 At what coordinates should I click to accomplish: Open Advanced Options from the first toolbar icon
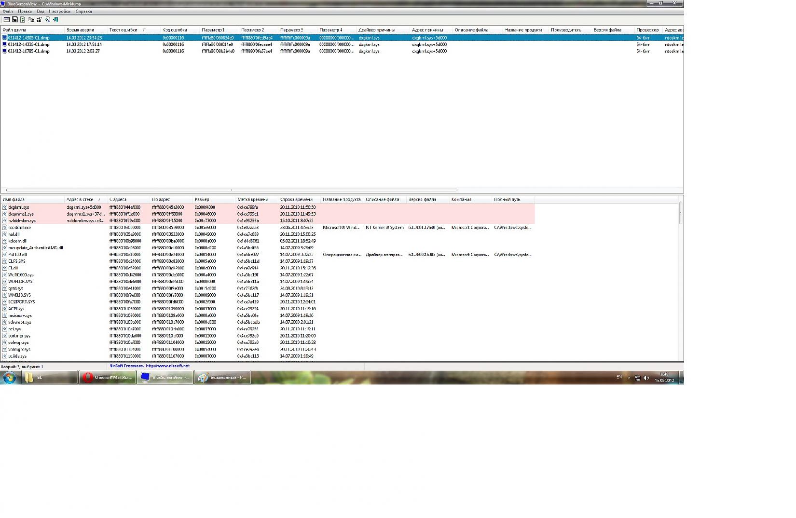[6, 20]
